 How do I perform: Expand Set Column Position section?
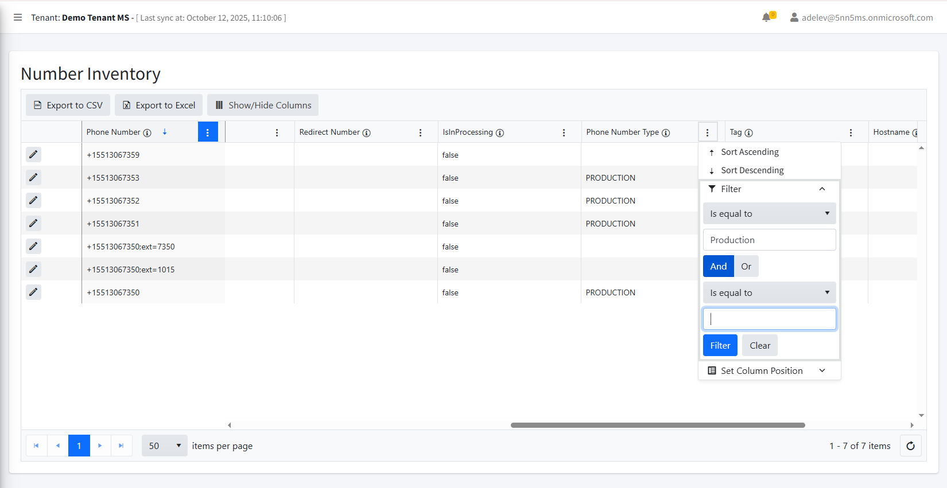[x=769, y=370]
